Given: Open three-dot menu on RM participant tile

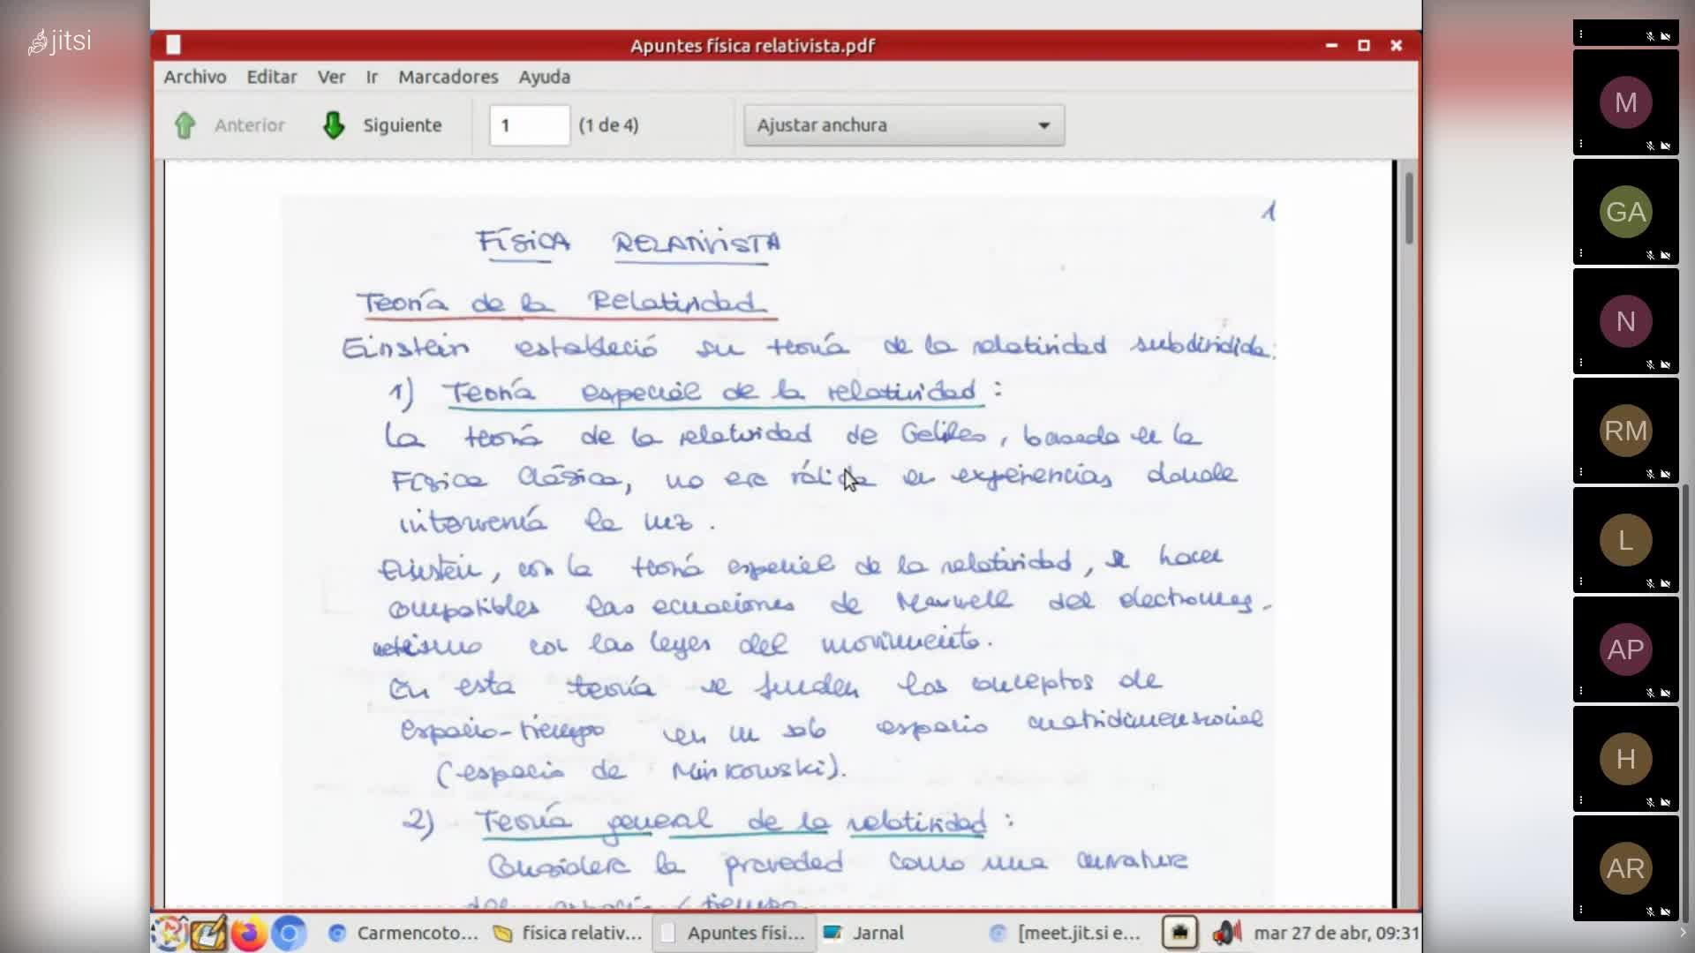Looking at the screenshot, I should click(x=1581, y=472).
